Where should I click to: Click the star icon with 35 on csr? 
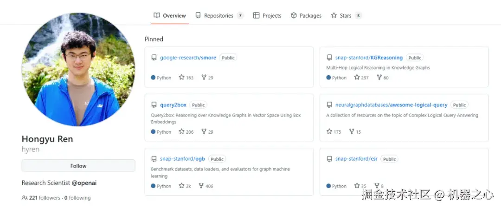click(x=357, y=185)
